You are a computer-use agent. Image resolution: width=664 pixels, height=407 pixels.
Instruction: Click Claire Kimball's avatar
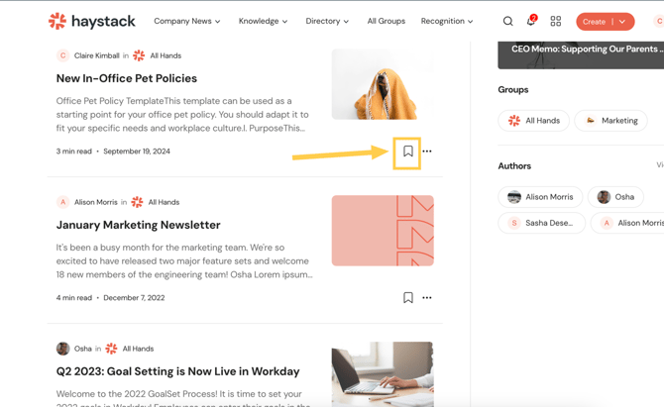coord(62,56)
